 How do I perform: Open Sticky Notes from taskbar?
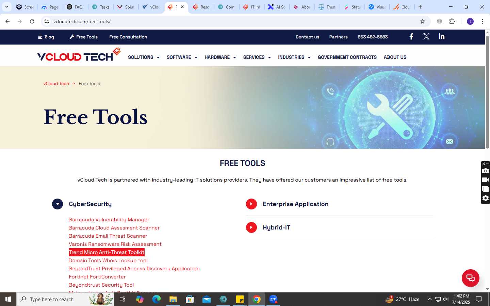tap(240, 299)
